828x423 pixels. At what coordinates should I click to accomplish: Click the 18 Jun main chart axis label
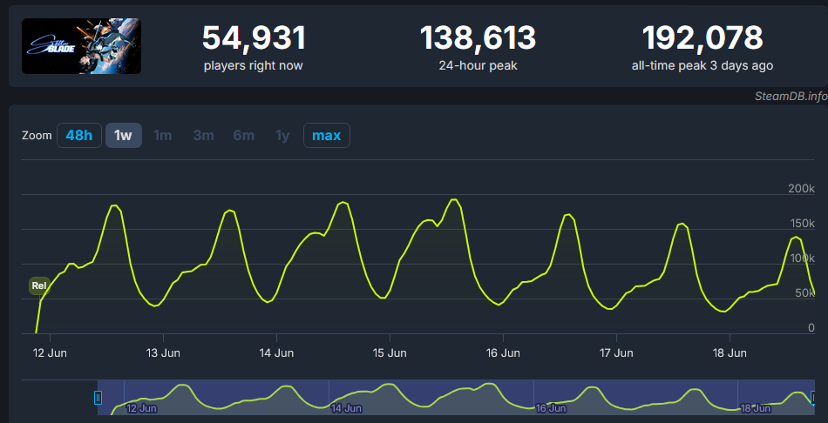(730, 352)
